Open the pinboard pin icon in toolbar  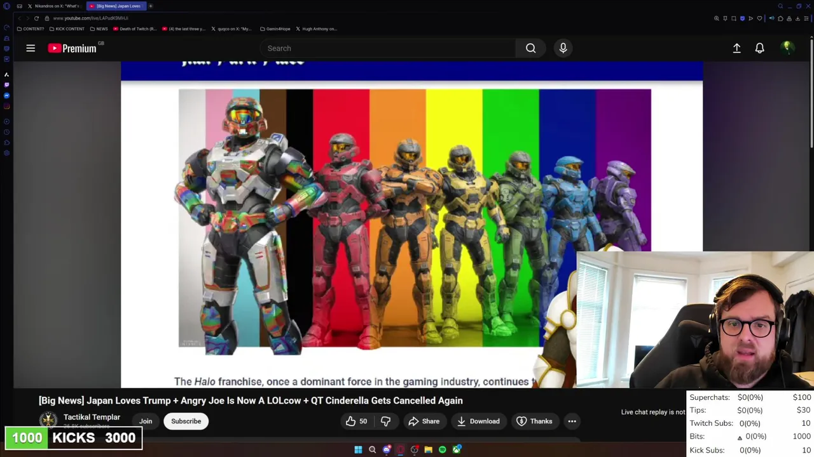pyautogui.click(x=725, y=18)
